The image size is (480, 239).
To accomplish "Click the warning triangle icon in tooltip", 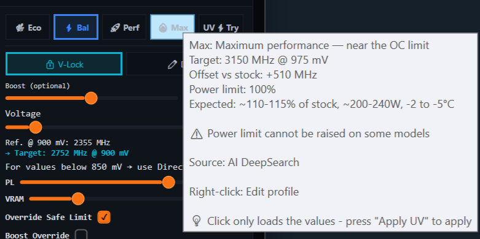I will point(197,134).
